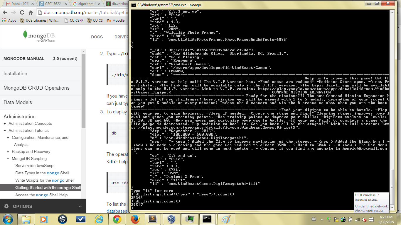Image resolution: width=401 pixels, height=225 pixels.
Task: Expand Administration Concepts section
Action: coord(5,124)
